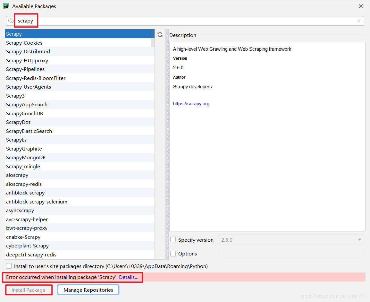Click the scrapy search input field
The width and height of the screenshot is (370, 302).
185,21
